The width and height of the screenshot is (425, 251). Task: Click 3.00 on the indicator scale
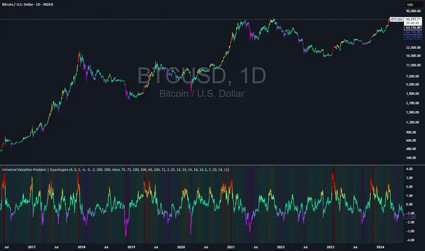coord(409,178)
